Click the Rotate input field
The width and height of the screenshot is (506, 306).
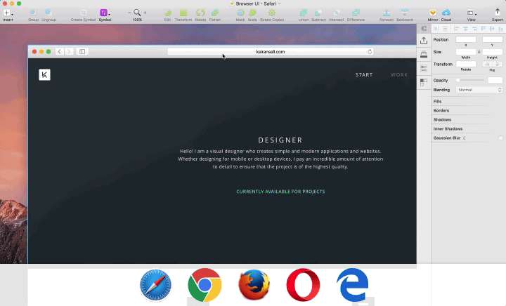coord(466,64)
